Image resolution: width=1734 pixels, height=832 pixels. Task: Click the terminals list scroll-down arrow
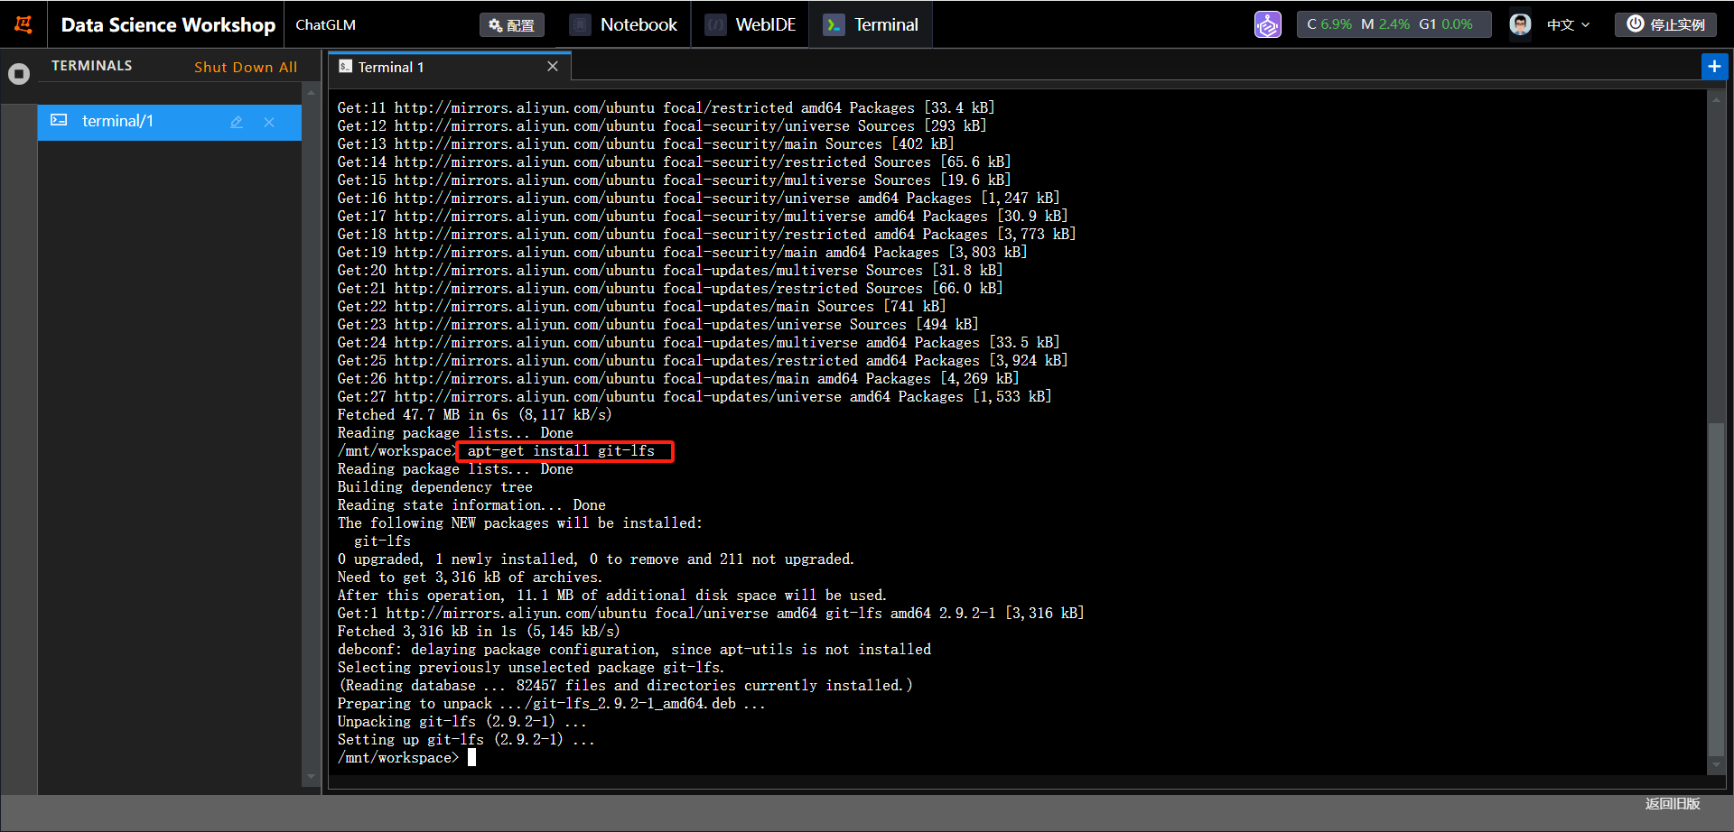[x=312, y=776]
